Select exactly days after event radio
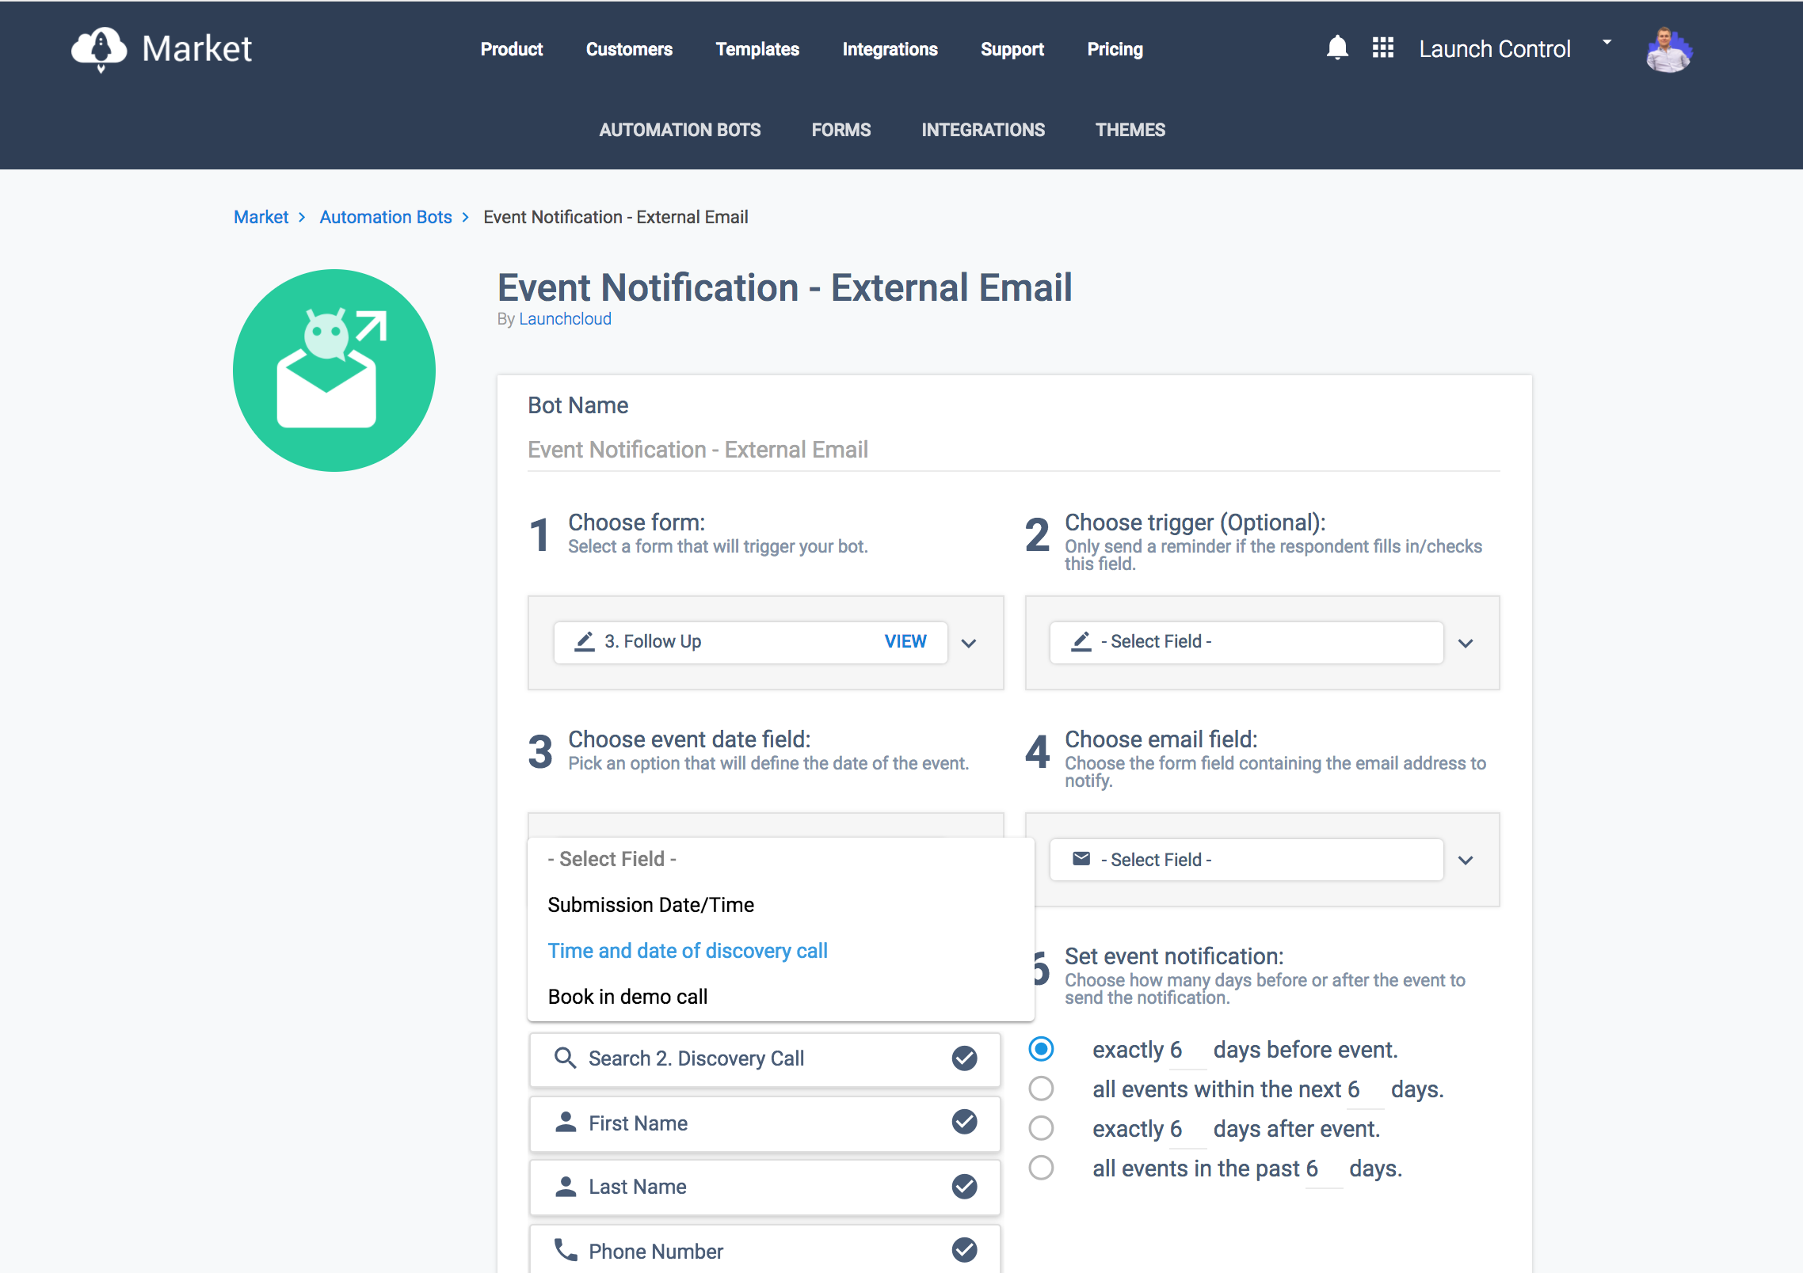This screenshot has width=1803, height=1273. [1041, 1128]
